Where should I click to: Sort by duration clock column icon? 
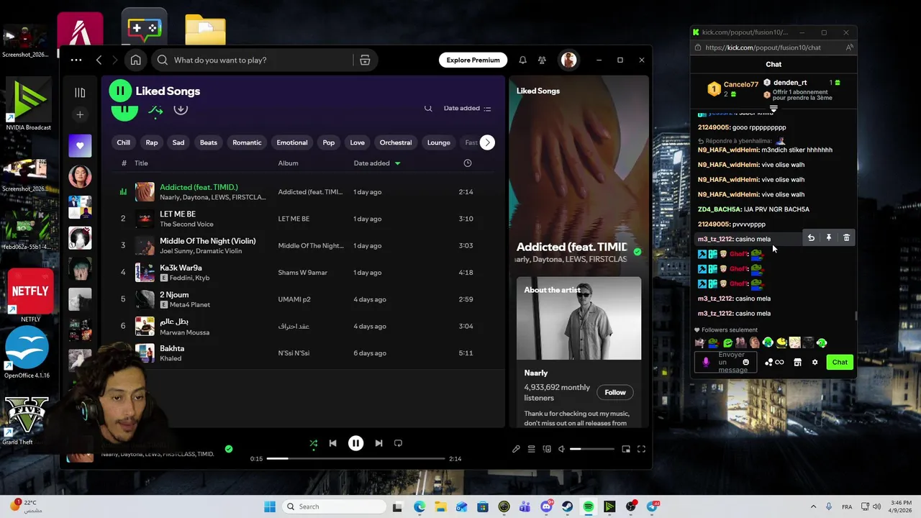tap(468, 163)
